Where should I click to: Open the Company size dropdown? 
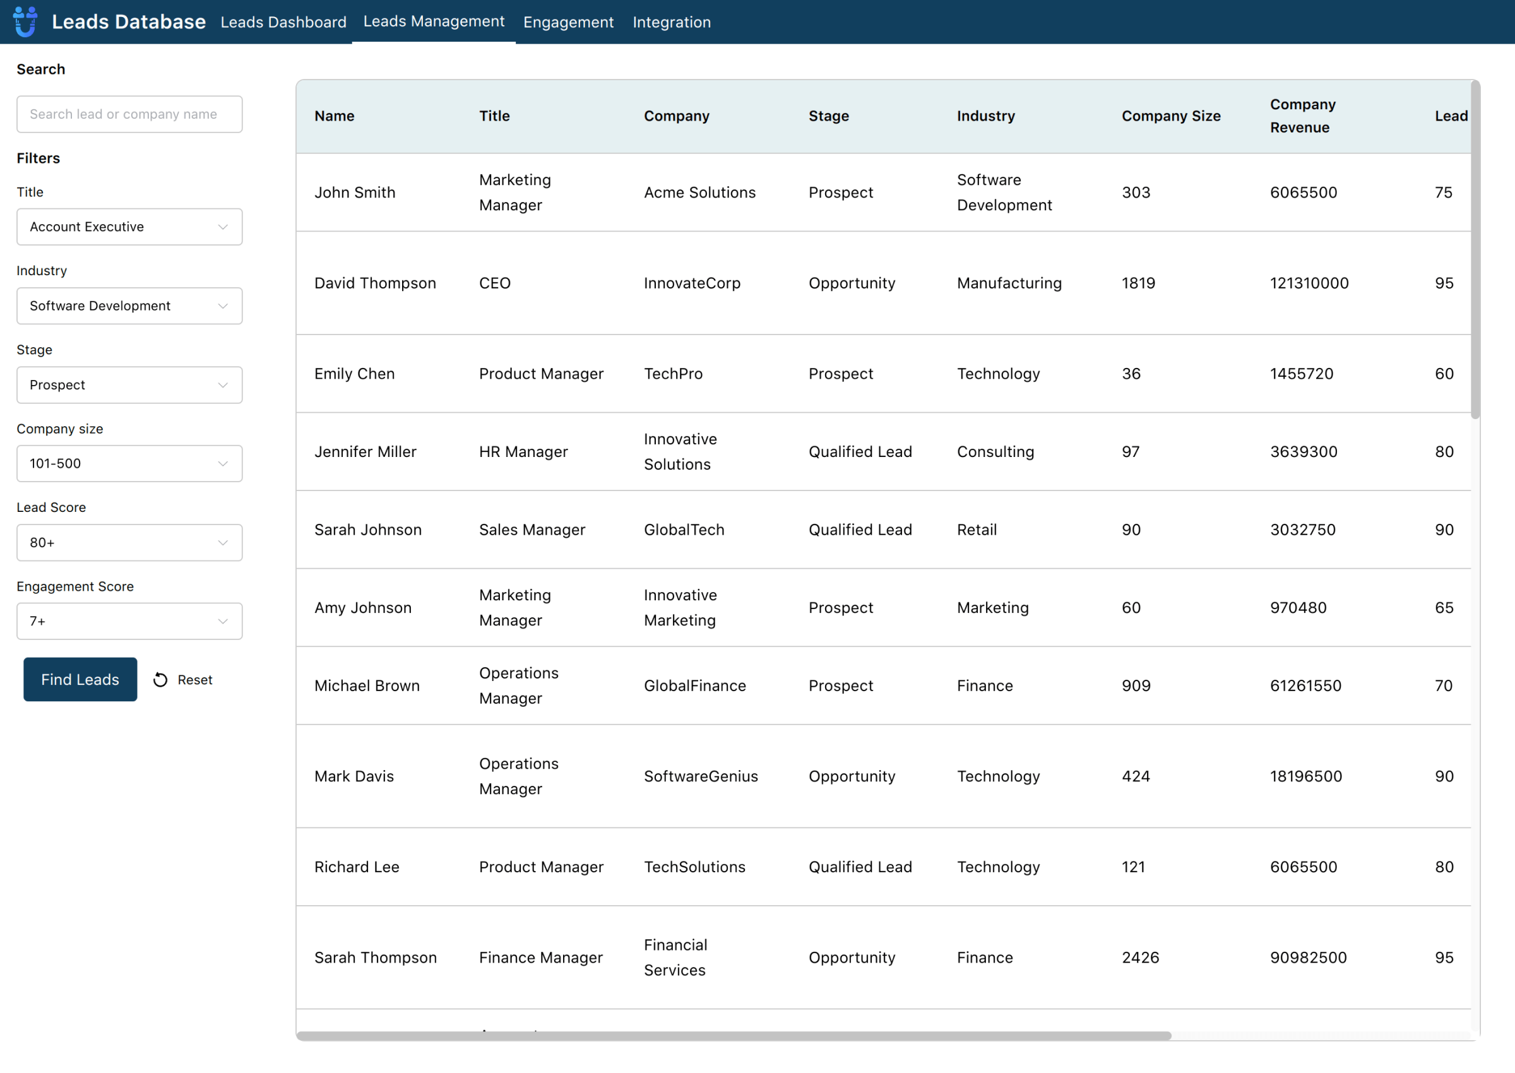point(129,463)
